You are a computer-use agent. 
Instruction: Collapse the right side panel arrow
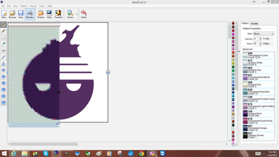[239, 51]
